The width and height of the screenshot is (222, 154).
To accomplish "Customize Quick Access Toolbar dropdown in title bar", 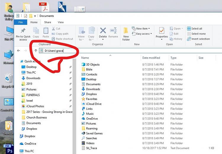I will click(x=35, y=16).
